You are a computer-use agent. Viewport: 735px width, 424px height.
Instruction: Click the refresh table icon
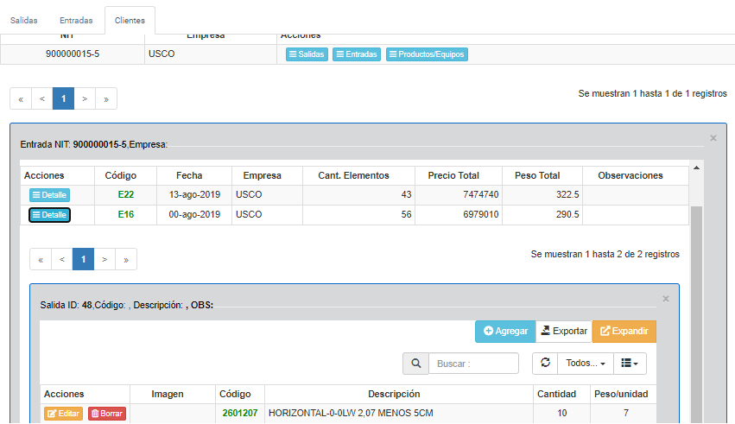tap(545, 364)
